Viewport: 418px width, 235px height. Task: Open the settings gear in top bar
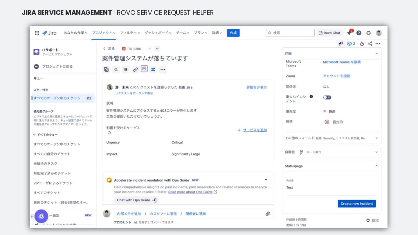click(x=368, y=33)
